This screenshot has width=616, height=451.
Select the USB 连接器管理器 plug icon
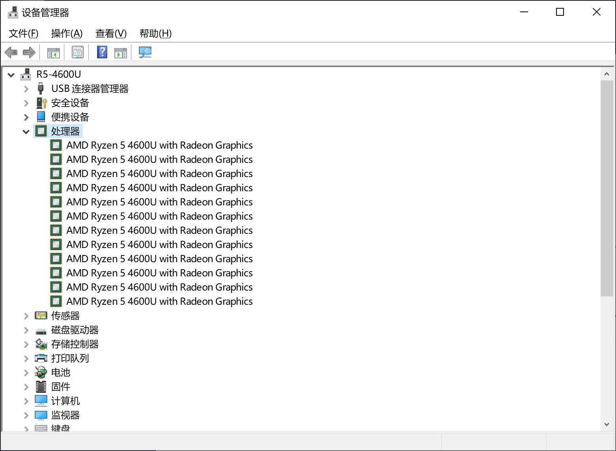coord(41,88)
